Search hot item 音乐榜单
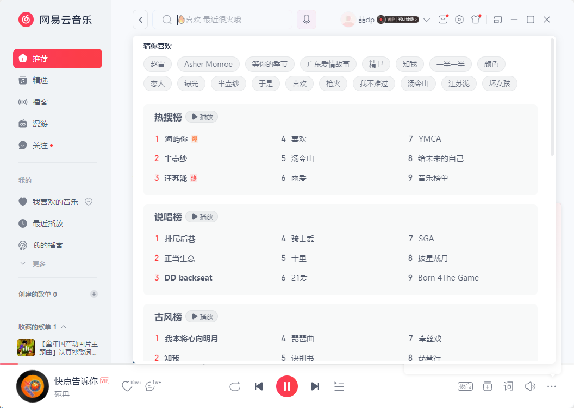 (433, 178)
